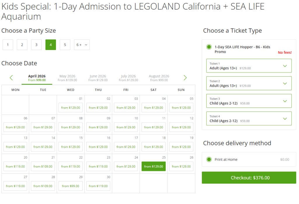Screen dimensions: 299x204
Task: Expand Ticket 4 Child dropdown chevron
Action: coord(285,118)
